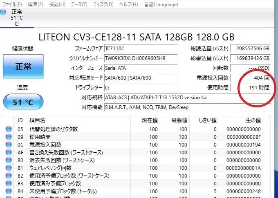Screen dimensions: 278x198
Task: Click the standard field ATA8-ACS | ATA/ATAPI-7
Action: click(x=187, y=98)
